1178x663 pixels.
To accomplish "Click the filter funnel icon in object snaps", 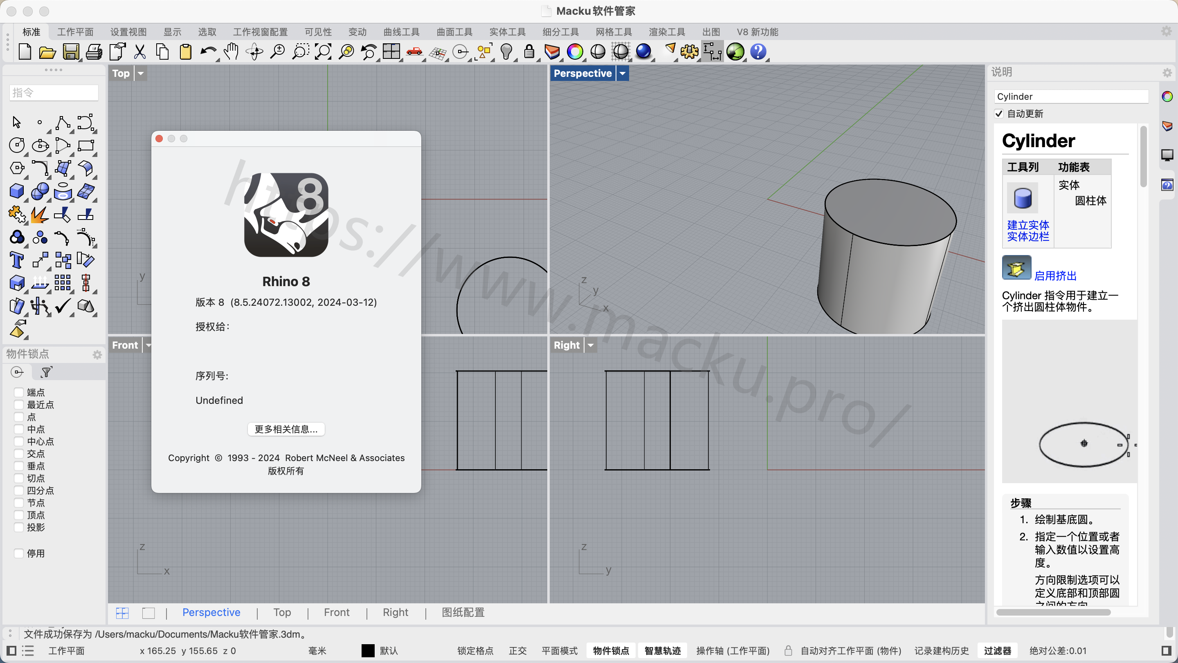I will (46, 372).
